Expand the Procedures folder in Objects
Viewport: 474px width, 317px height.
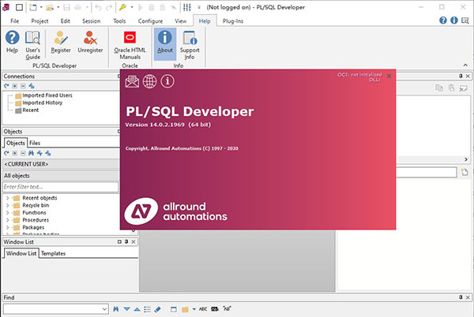click(7, 220)
